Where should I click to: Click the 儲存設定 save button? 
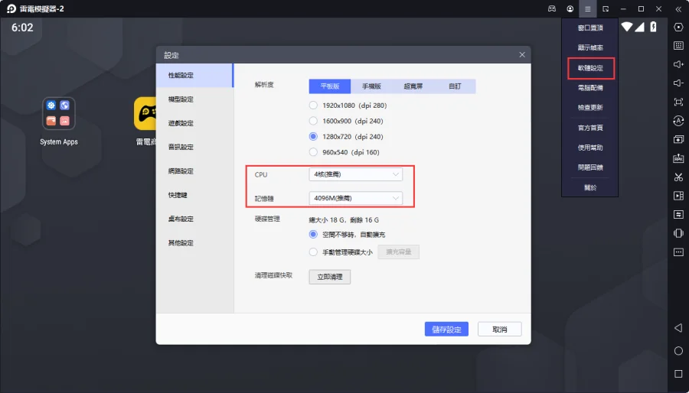446,330
